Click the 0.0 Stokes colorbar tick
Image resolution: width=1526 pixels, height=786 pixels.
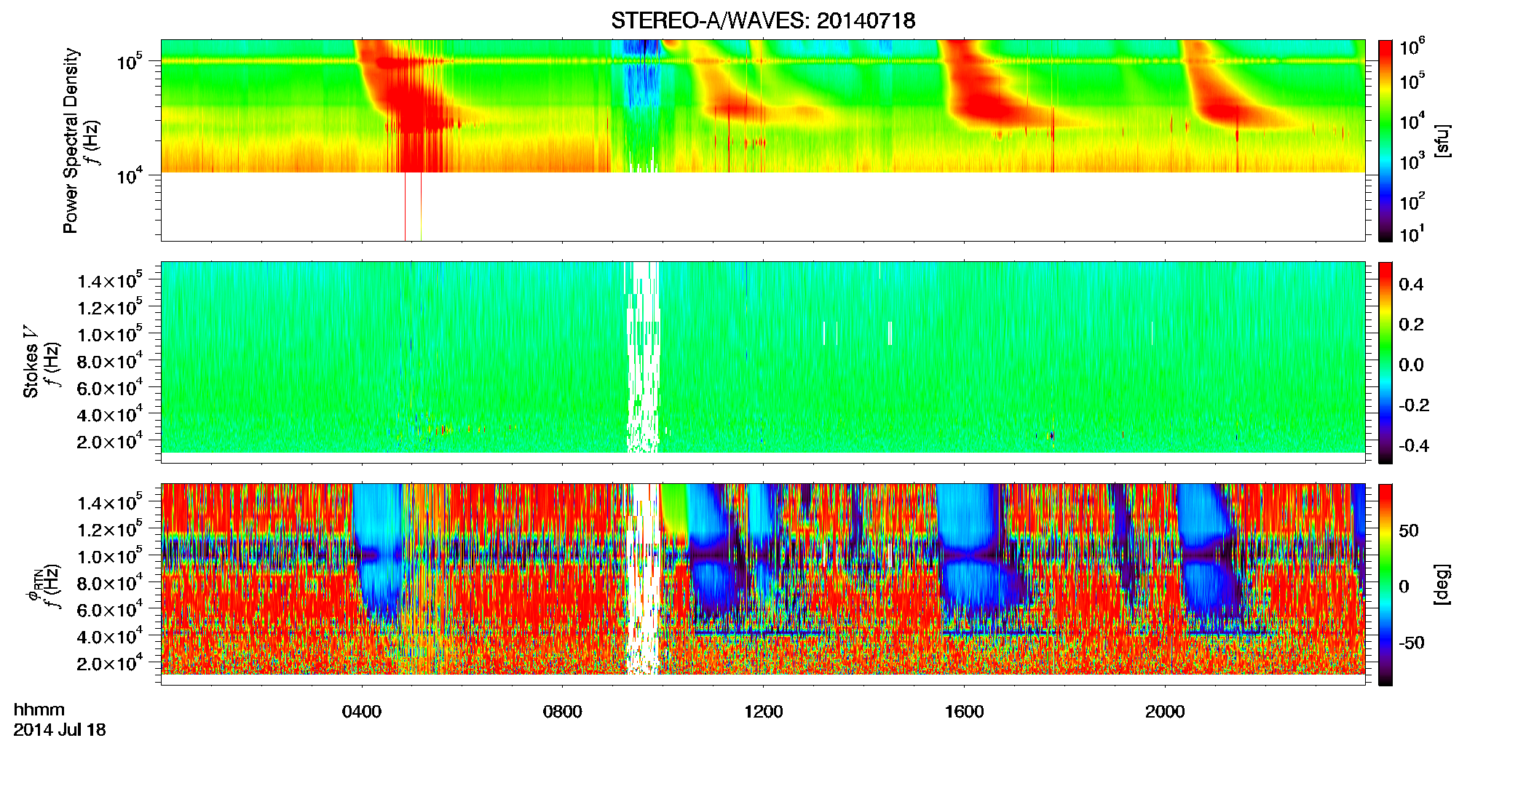click(1411, 365)
